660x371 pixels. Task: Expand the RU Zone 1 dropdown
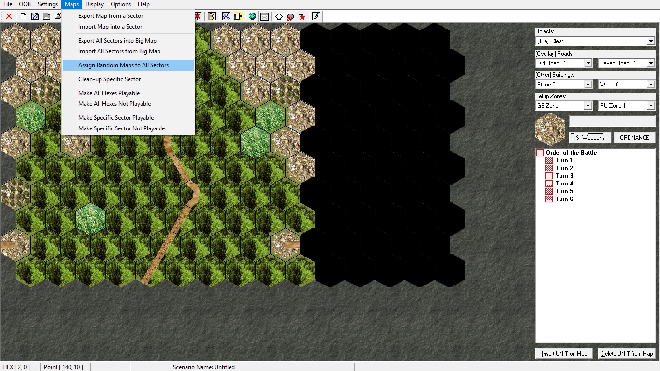pos(651,106)
